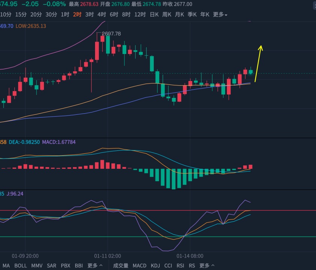Click the 2697.78 high price label

(111, 34)
